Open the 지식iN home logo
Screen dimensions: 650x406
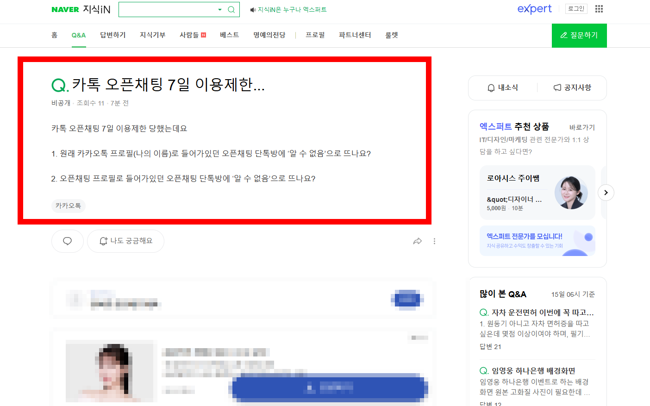[97, 10]
